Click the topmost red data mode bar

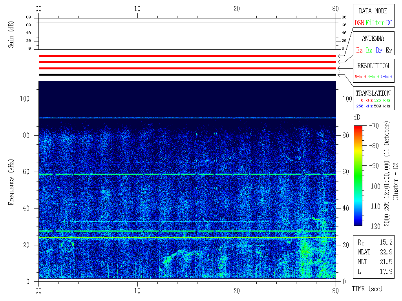(x=187, y=56)
